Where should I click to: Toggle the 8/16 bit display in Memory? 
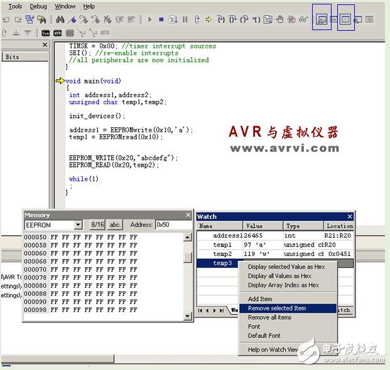[x=97, y=225]
